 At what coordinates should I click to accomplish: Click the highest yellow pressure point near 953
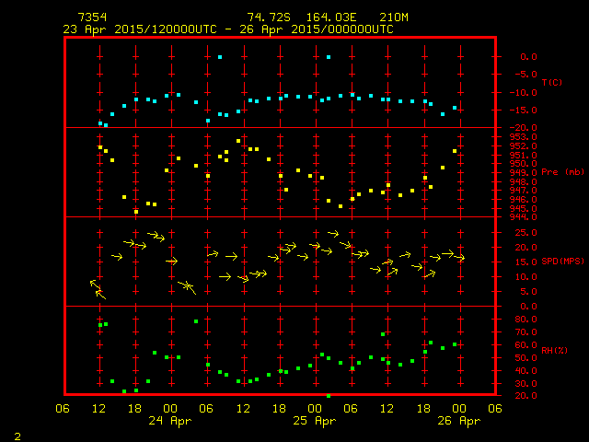coord(238,141)
